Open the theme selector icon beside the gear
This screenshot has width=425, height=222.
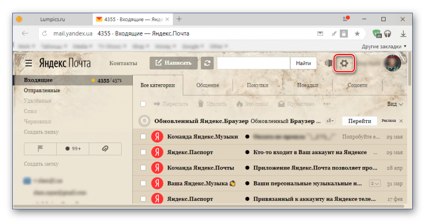328,63
